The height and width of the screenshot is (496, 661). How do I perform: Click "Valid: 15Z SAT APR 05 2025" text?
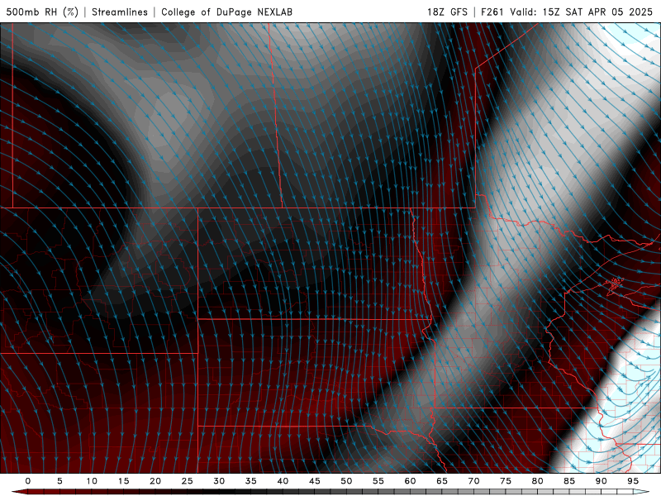[582, 12]
